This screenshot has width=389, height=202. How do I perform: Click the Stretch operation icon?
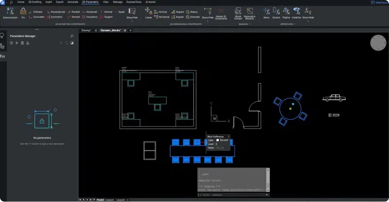pyautogui.click(x=276, y=11)
